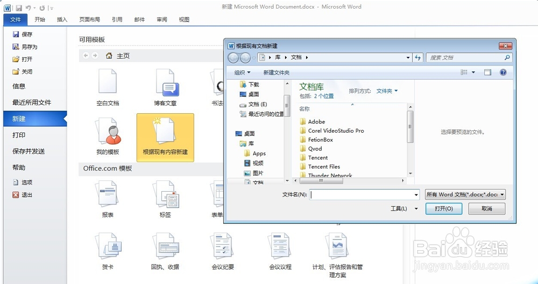Click 关闭 (Close) in the backstage sidebar
538x284 pixels.
tap(23, 71)
